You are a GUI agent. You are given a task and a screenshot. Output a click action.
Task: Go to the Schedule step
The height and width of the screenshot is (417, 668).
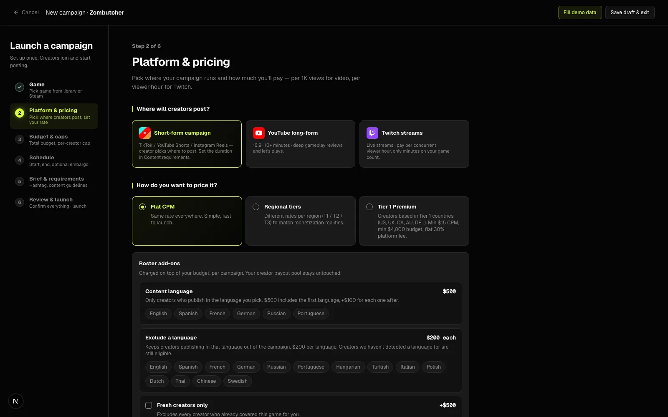point(54,161)
